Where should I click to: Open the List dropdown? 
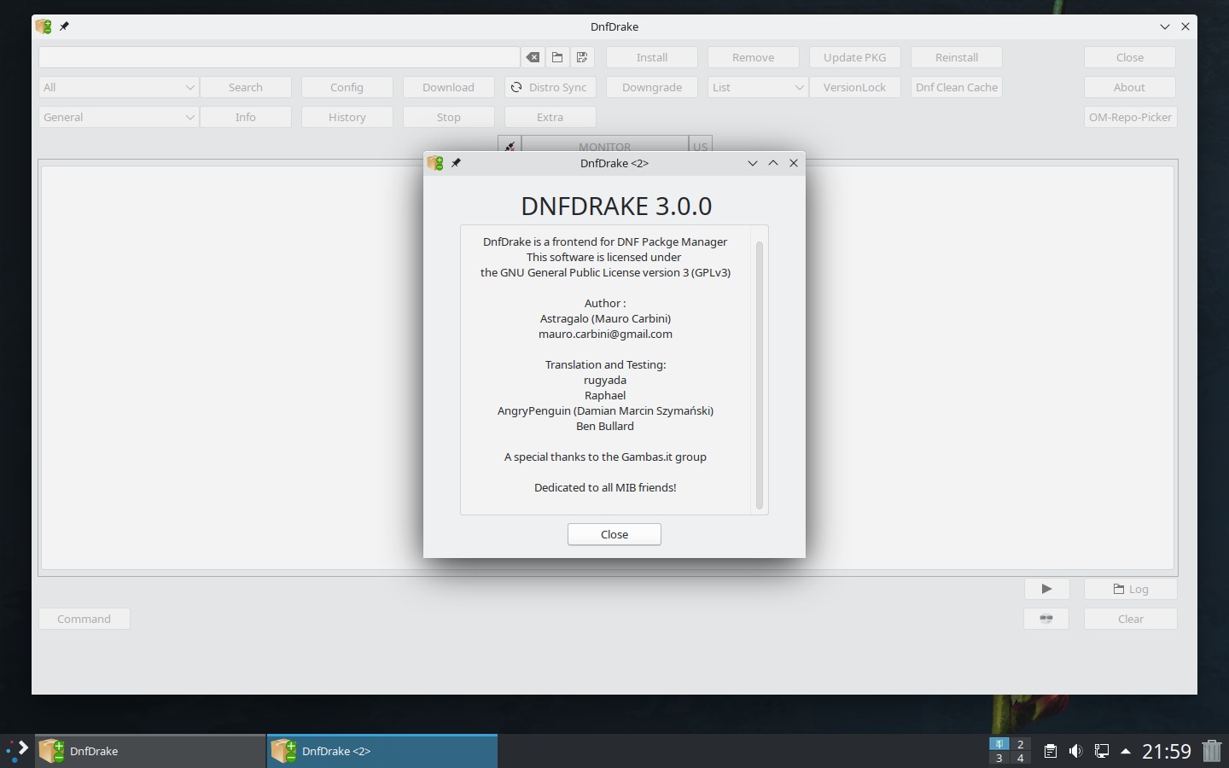tap(758, 87)
